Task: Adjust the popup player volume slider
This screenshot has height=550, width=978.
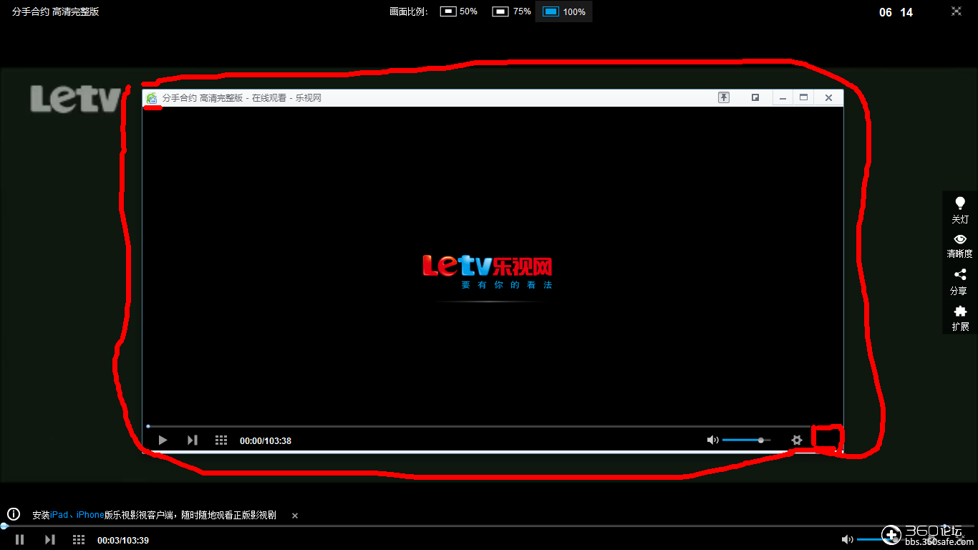Action: (x=746, y=440)
